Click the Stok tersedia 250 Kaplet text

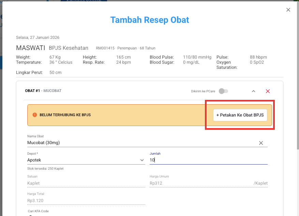coord(45,169)
